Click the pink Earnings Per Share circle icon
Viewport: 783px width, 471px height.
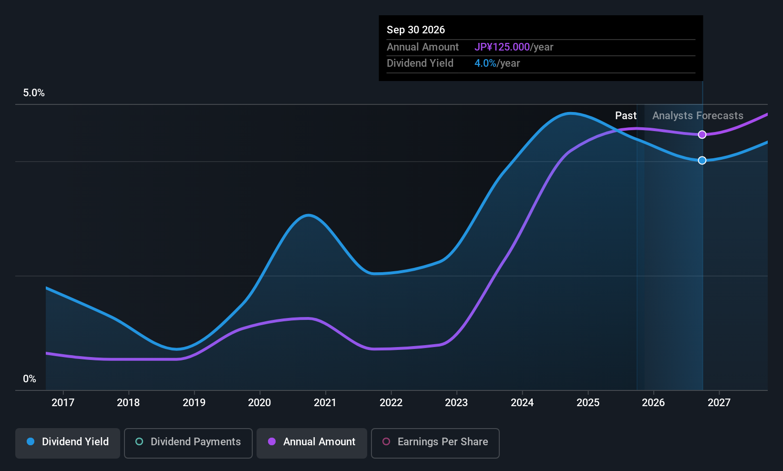386,442
